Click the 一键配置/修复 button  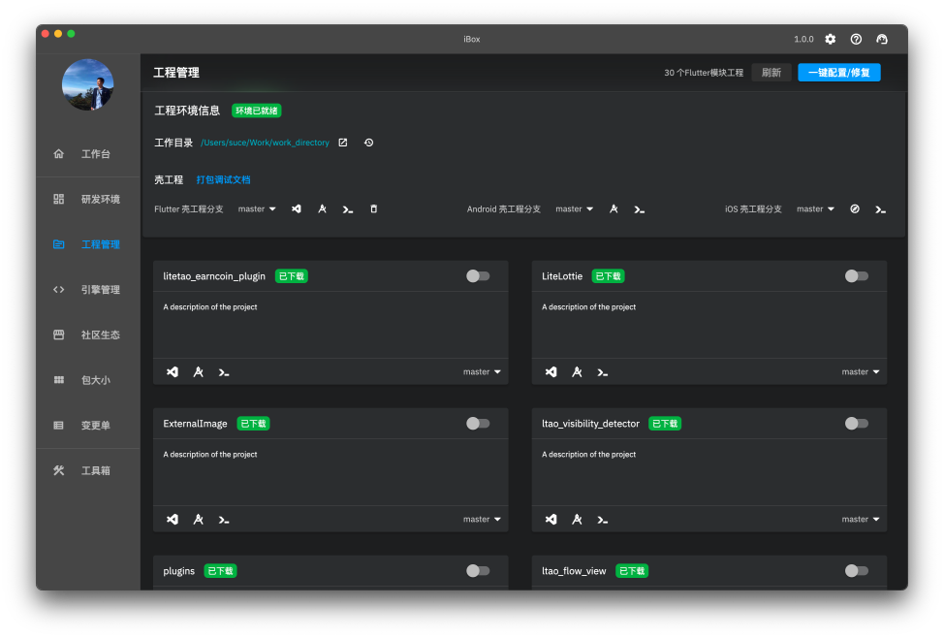click(x=838, y=73)
